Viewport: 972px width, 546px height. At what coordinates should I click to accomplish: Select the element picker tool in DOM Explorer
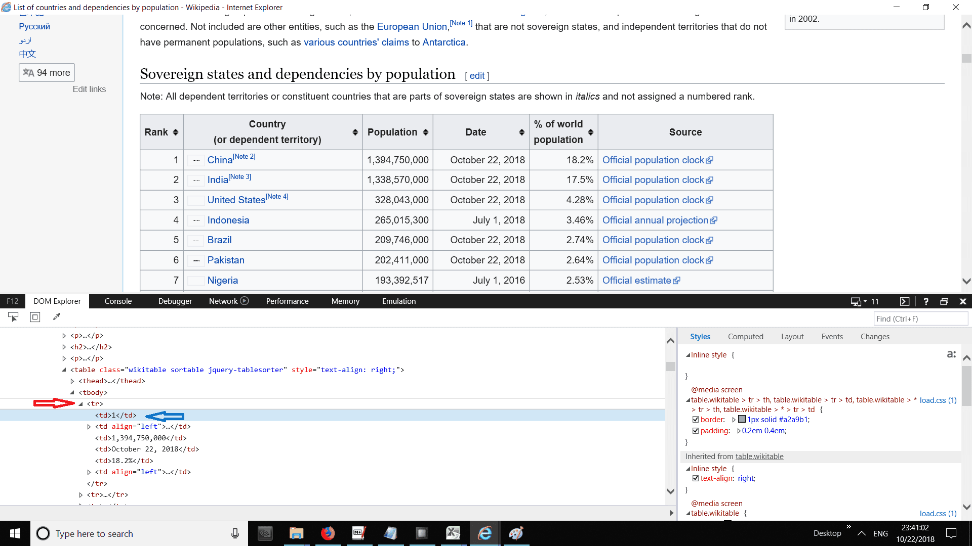[x=13, y=316]
